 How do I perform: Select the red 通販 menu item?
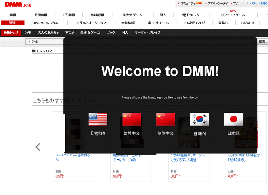tap(12, 23)
